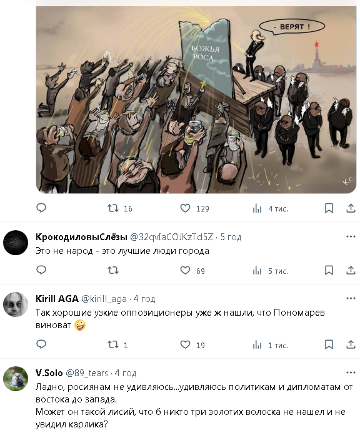Open the cartoon image in full view
Screen dimensions: 360x433
(196, 100)
